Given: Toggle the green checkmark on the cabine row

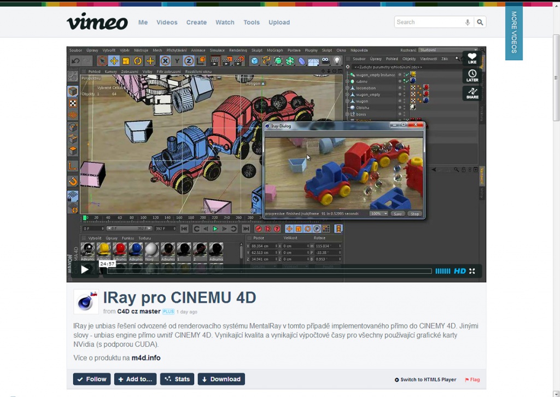Looking at the screenshot, I should (406, 81).
